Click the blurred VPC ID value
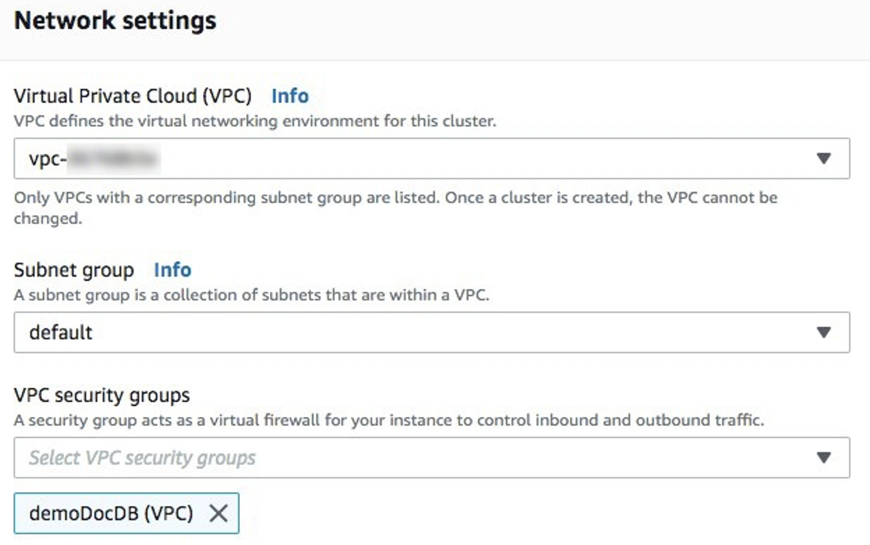 click(x=113, y=158)
